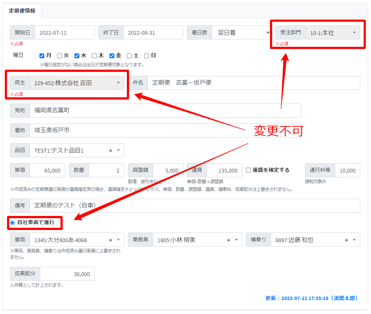Switch to the 定期便情報 tab
The width and height of the screenshot is (371, 314).
[22, 11]
